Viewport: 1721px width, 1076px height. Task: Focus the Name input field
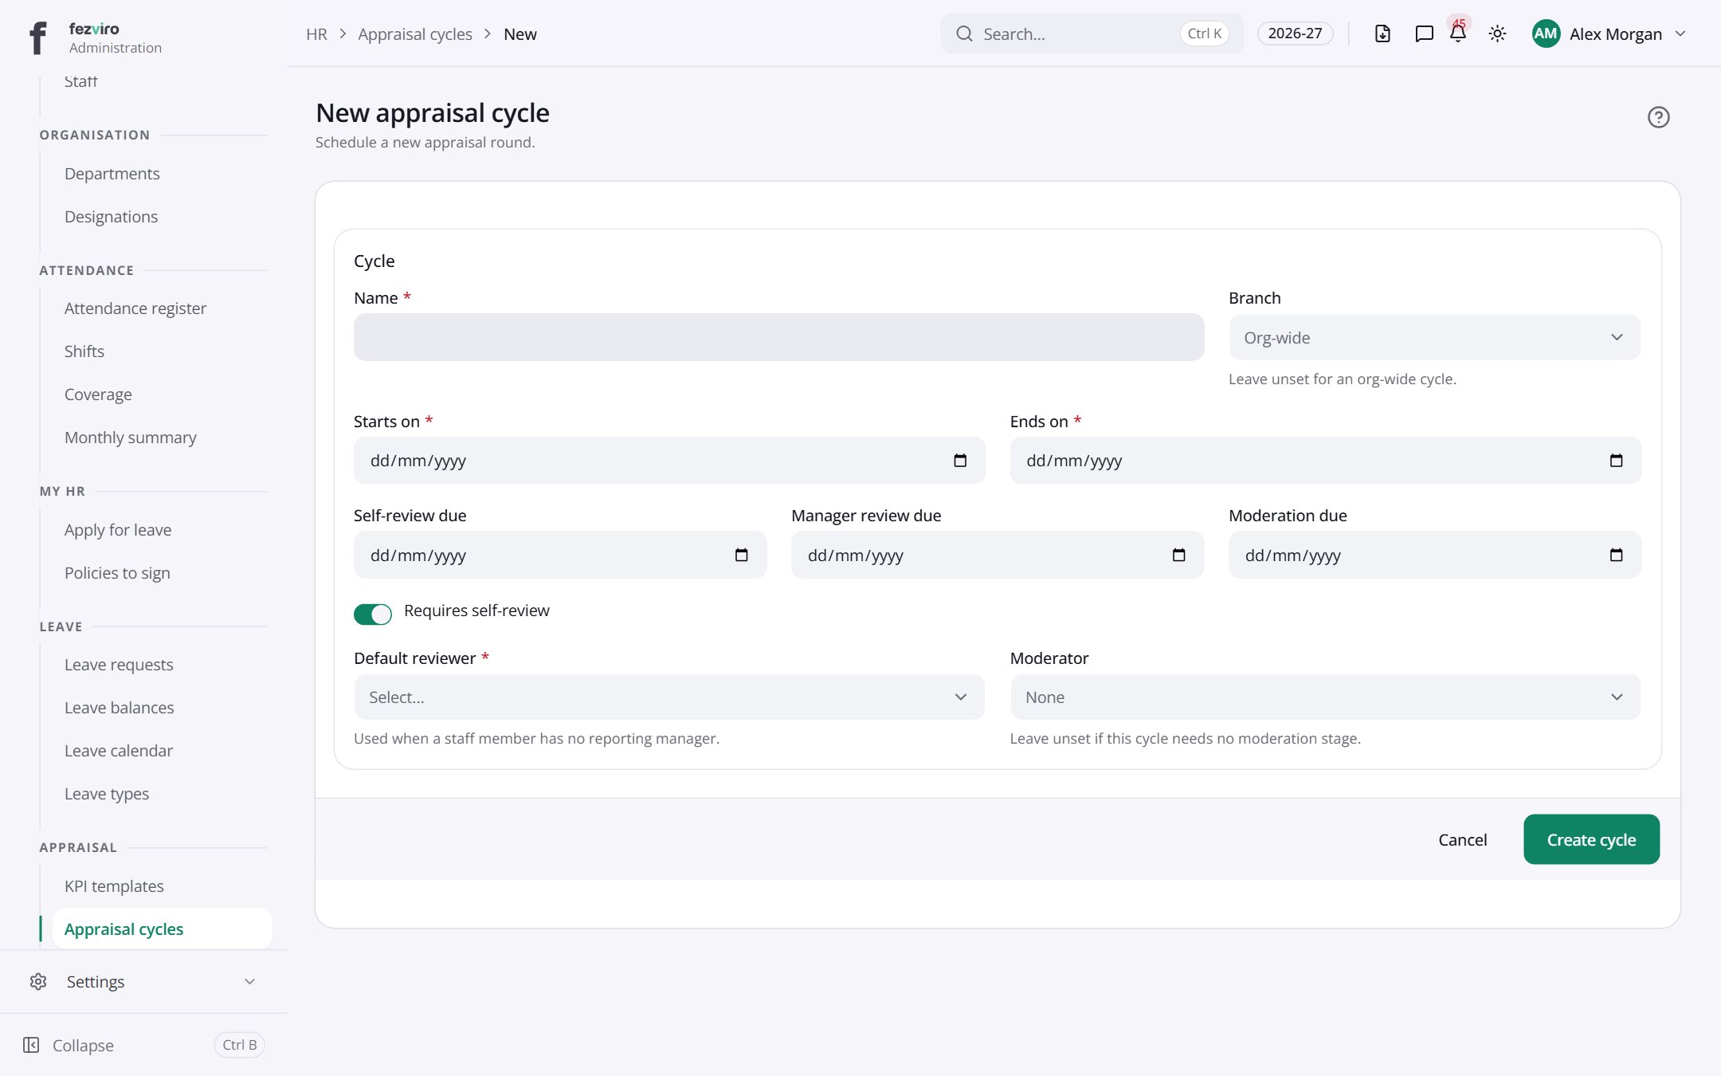click(x=778, y=337)
